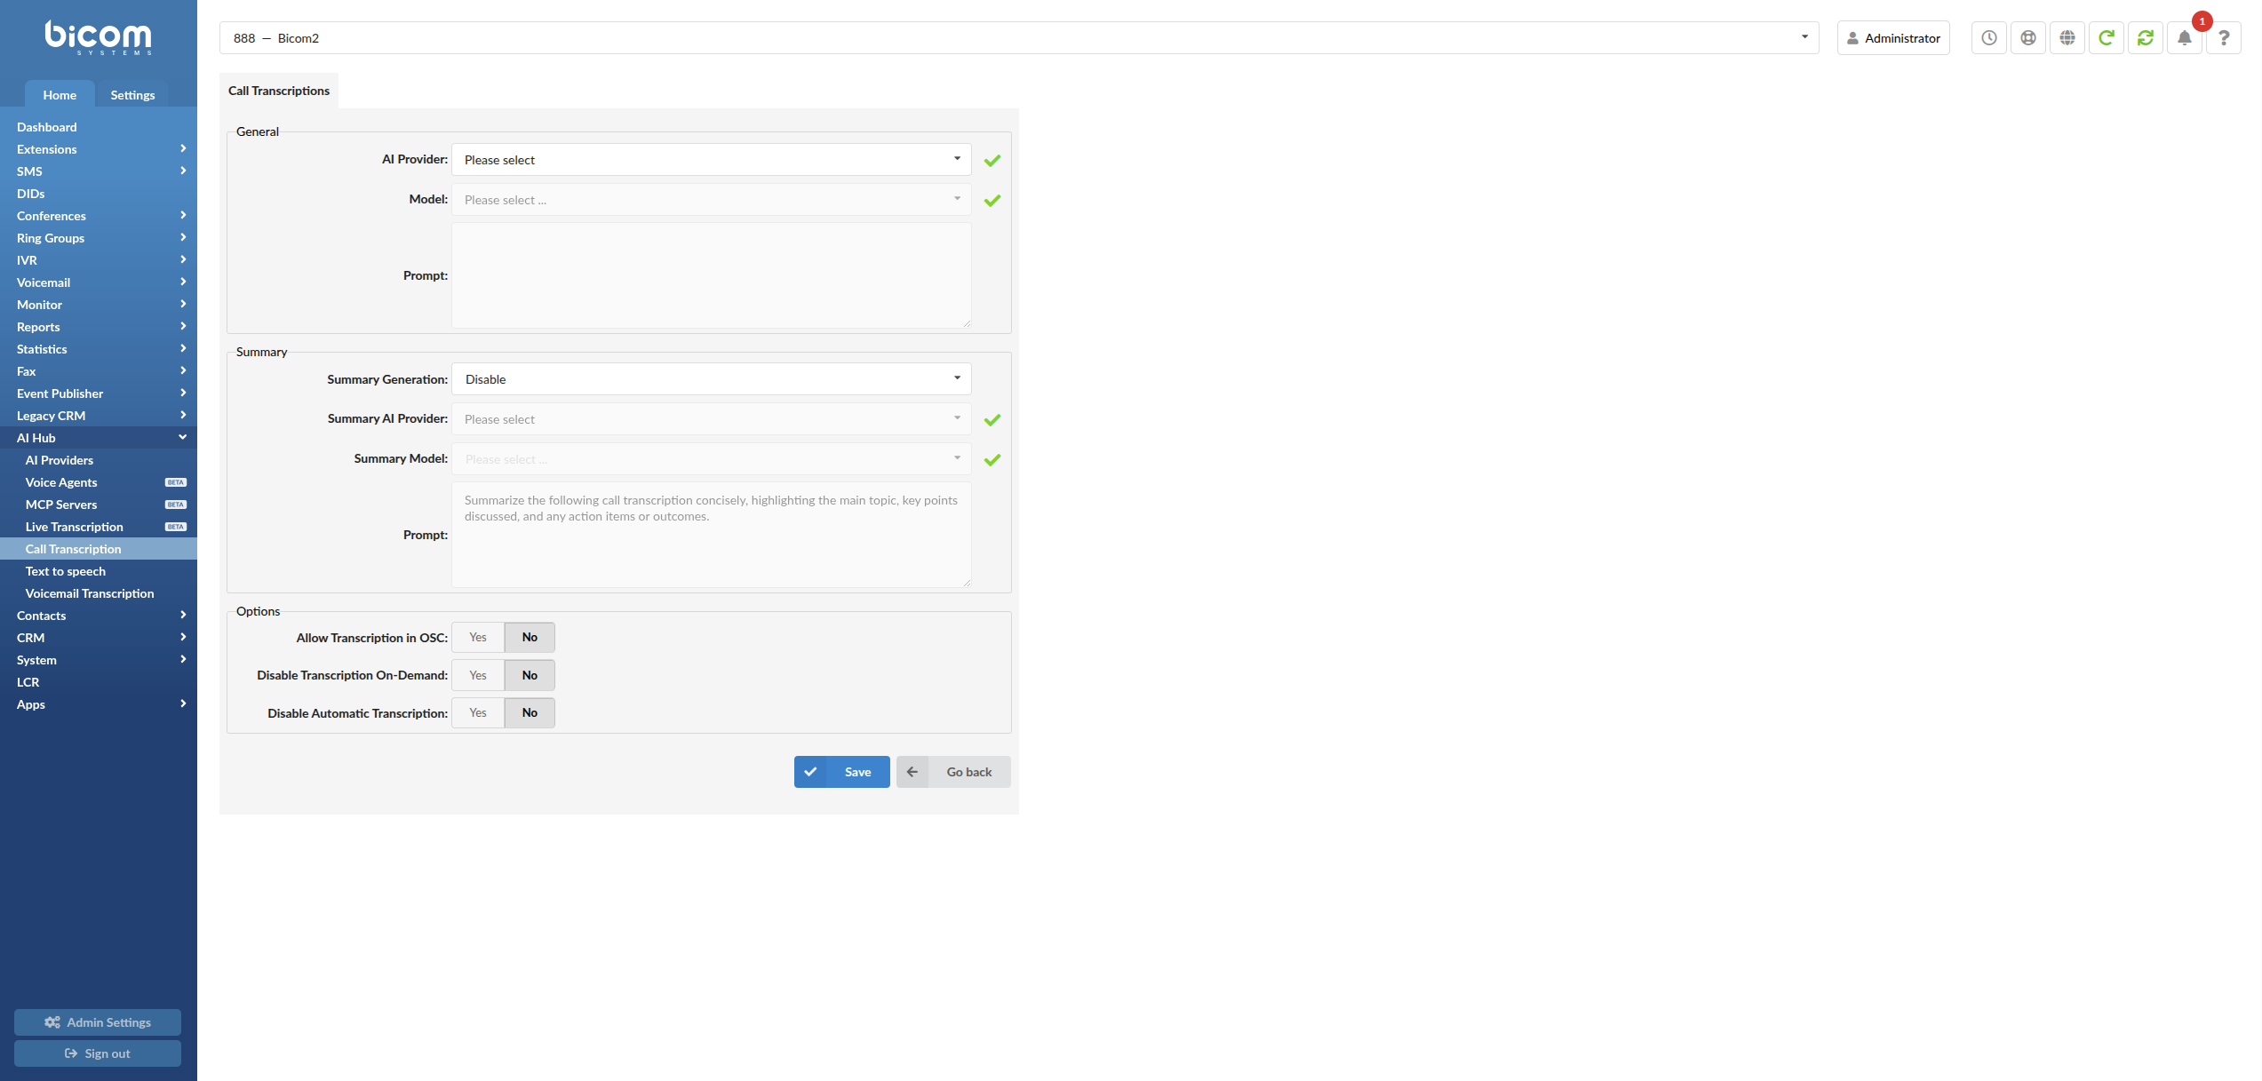Open the clock history icon in top toolbar

[x=1988, y=38]
